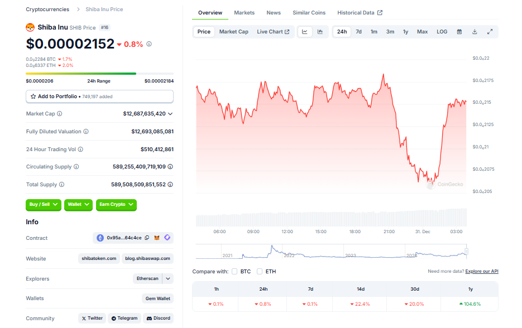Select the Price chart tab
522x328 pixels.
pyautogui.click(x=204, y=32)
